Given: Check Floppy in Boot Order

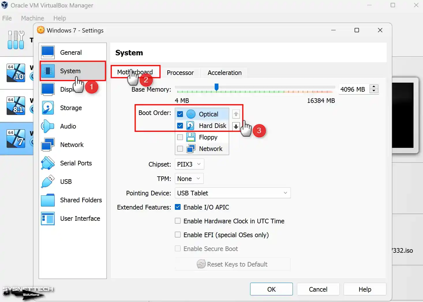Looking at the screenshot, I should (180, 137).
